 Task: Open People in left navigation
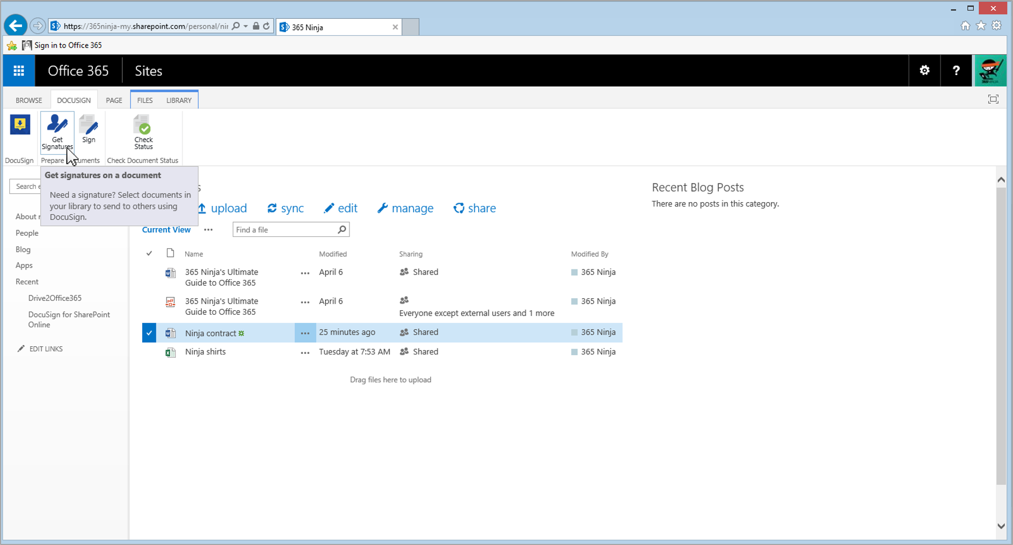[27, 233]
